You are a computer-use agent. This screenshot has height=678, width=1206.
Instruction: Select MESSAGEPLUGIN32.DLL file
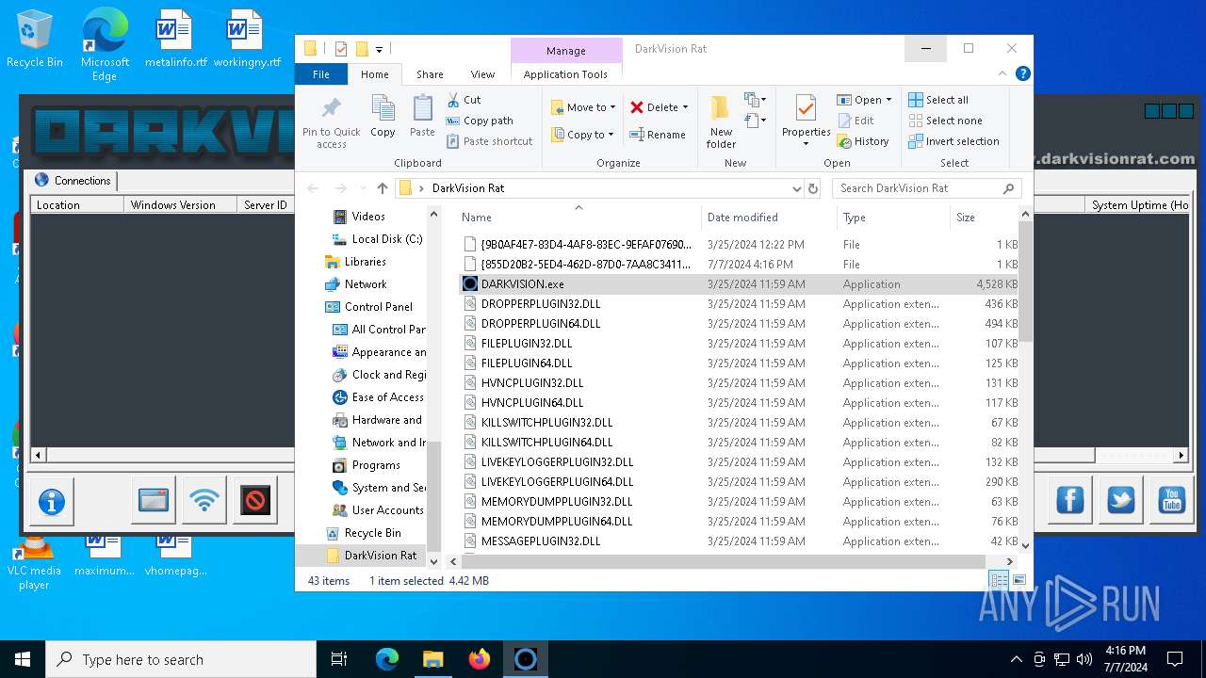pyautogui.click(x=739, y=541)
